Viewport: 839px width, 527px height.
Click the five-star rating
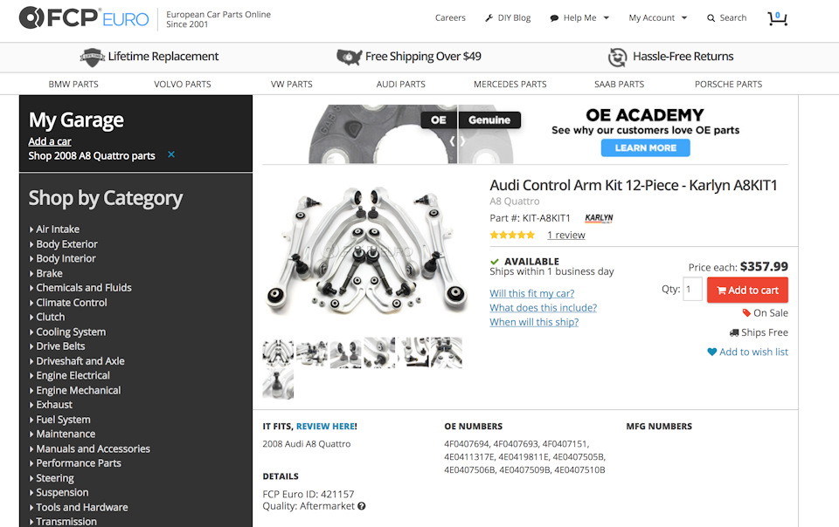click(512, 235)
